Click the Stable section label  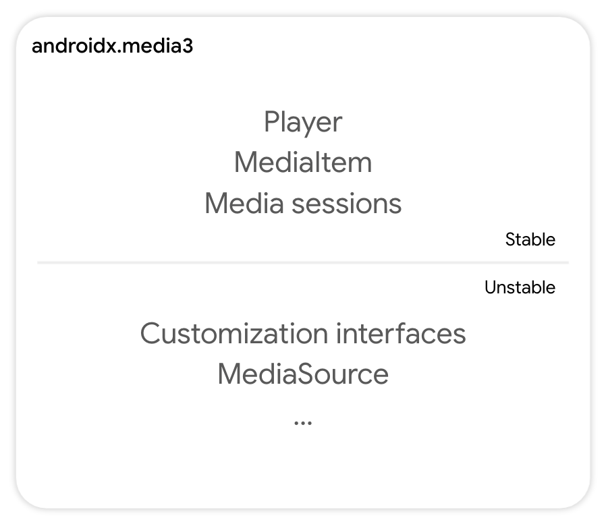coord(530,239)
